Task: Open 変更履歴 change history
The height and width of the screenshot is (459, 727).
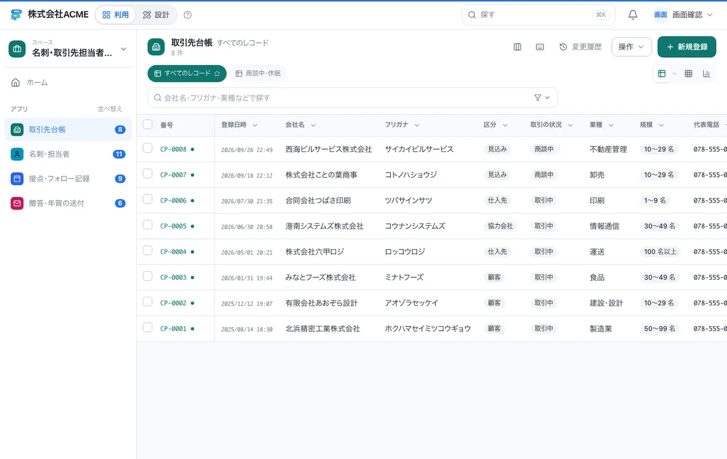Action: tap(580, 47)
